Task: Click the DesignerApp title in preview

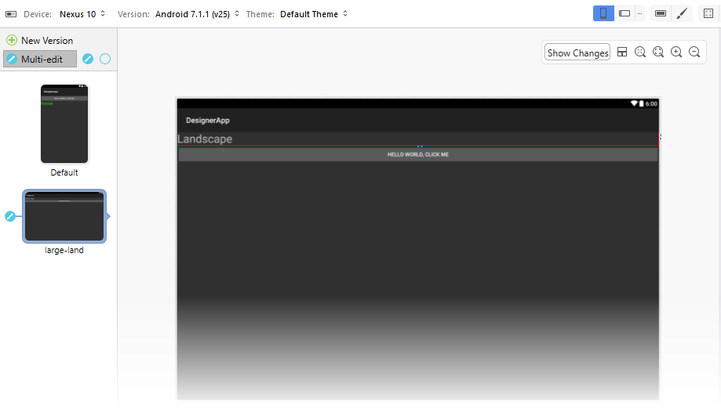Action: tap(207, 121)
